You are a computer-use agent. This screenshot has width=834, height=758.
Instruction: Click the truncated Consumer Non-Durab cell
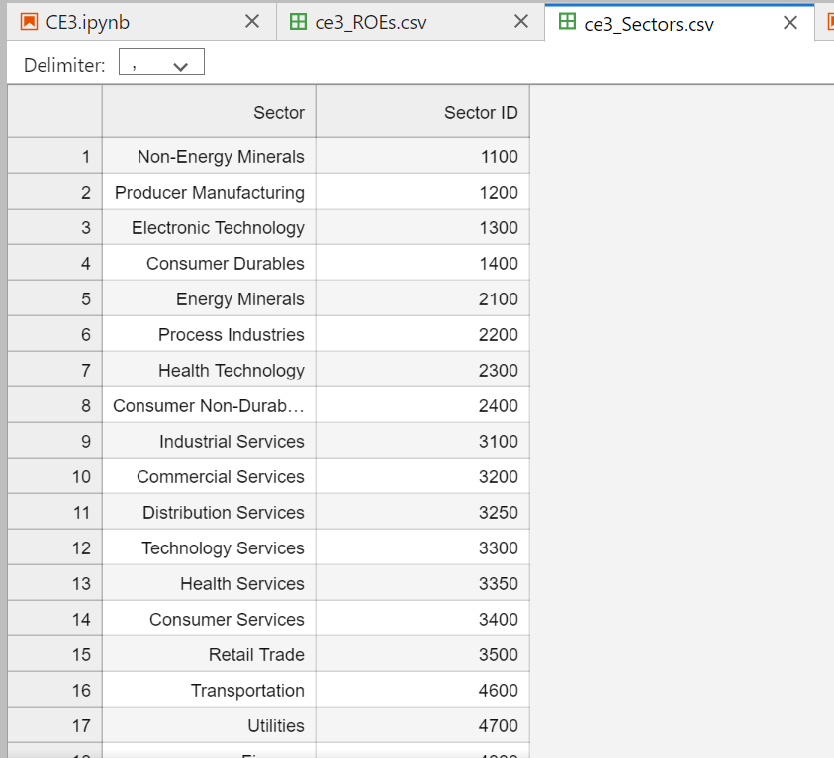click(x=209, y=405)
